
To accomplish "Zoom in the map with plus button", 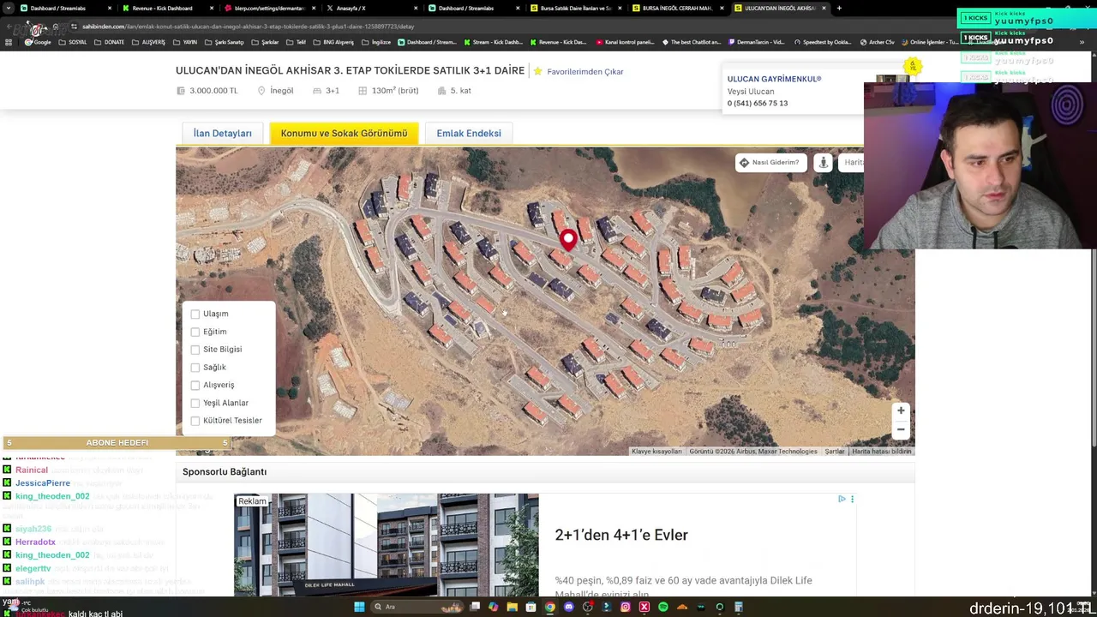I will tap(901, 410).
